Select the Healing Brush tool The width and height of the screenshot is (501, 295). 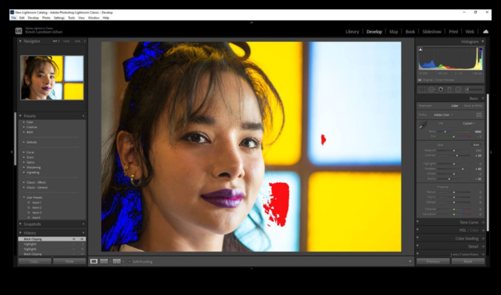(431, 89)
